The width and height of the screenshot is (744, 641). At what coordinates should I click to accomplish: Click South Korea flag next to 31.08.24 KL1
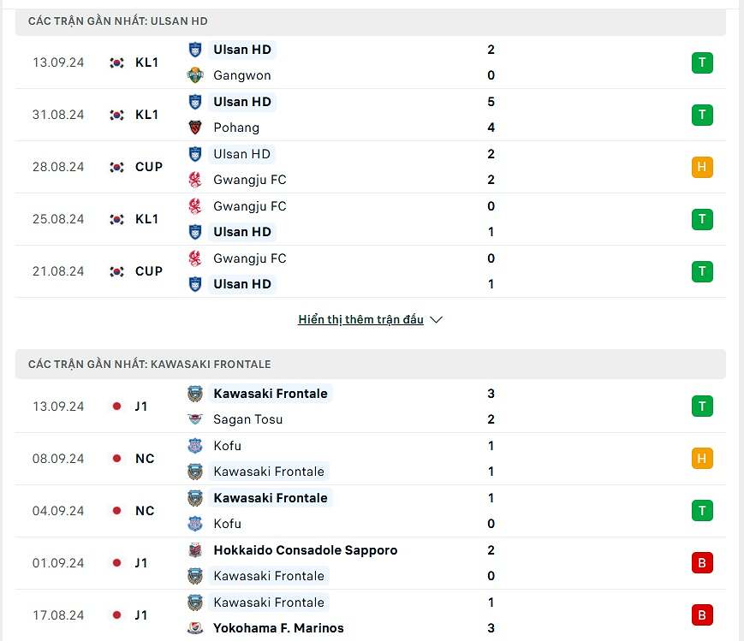click(117, 115)
